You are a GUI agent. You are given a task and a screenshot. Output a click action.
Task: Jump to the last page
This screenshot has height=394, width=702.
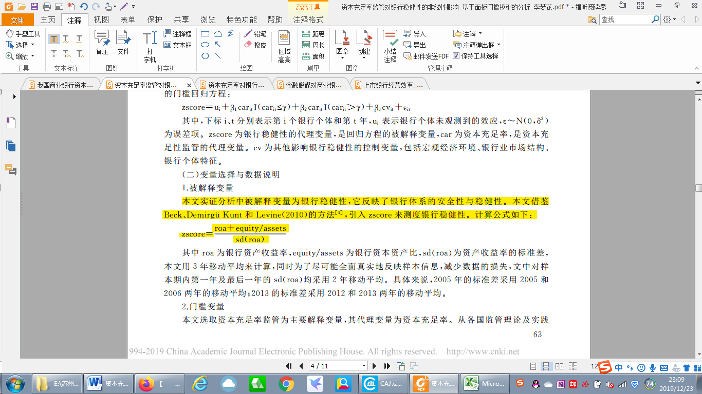click(x=387, y=366)
